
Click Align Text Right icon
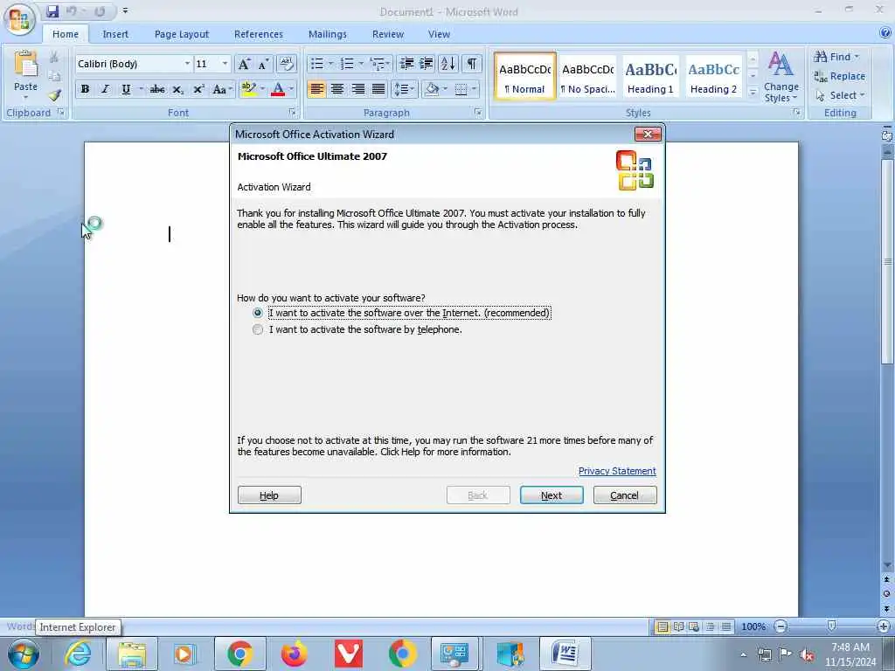point(357,89)
